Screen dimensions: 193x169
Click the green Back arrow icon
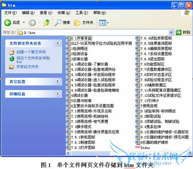[8, 23]
